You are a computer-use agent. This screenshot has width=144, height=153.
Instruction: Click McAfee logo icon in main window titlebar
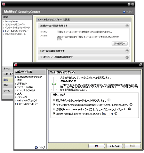click(x=4, y=4)
